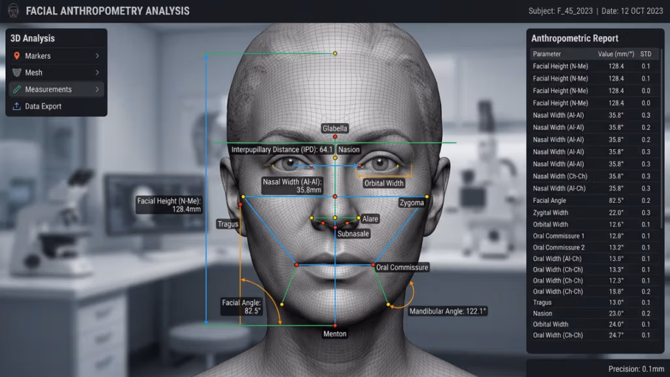
Task: Expand the Markers submenu chevron
Action: coord(97,56)
